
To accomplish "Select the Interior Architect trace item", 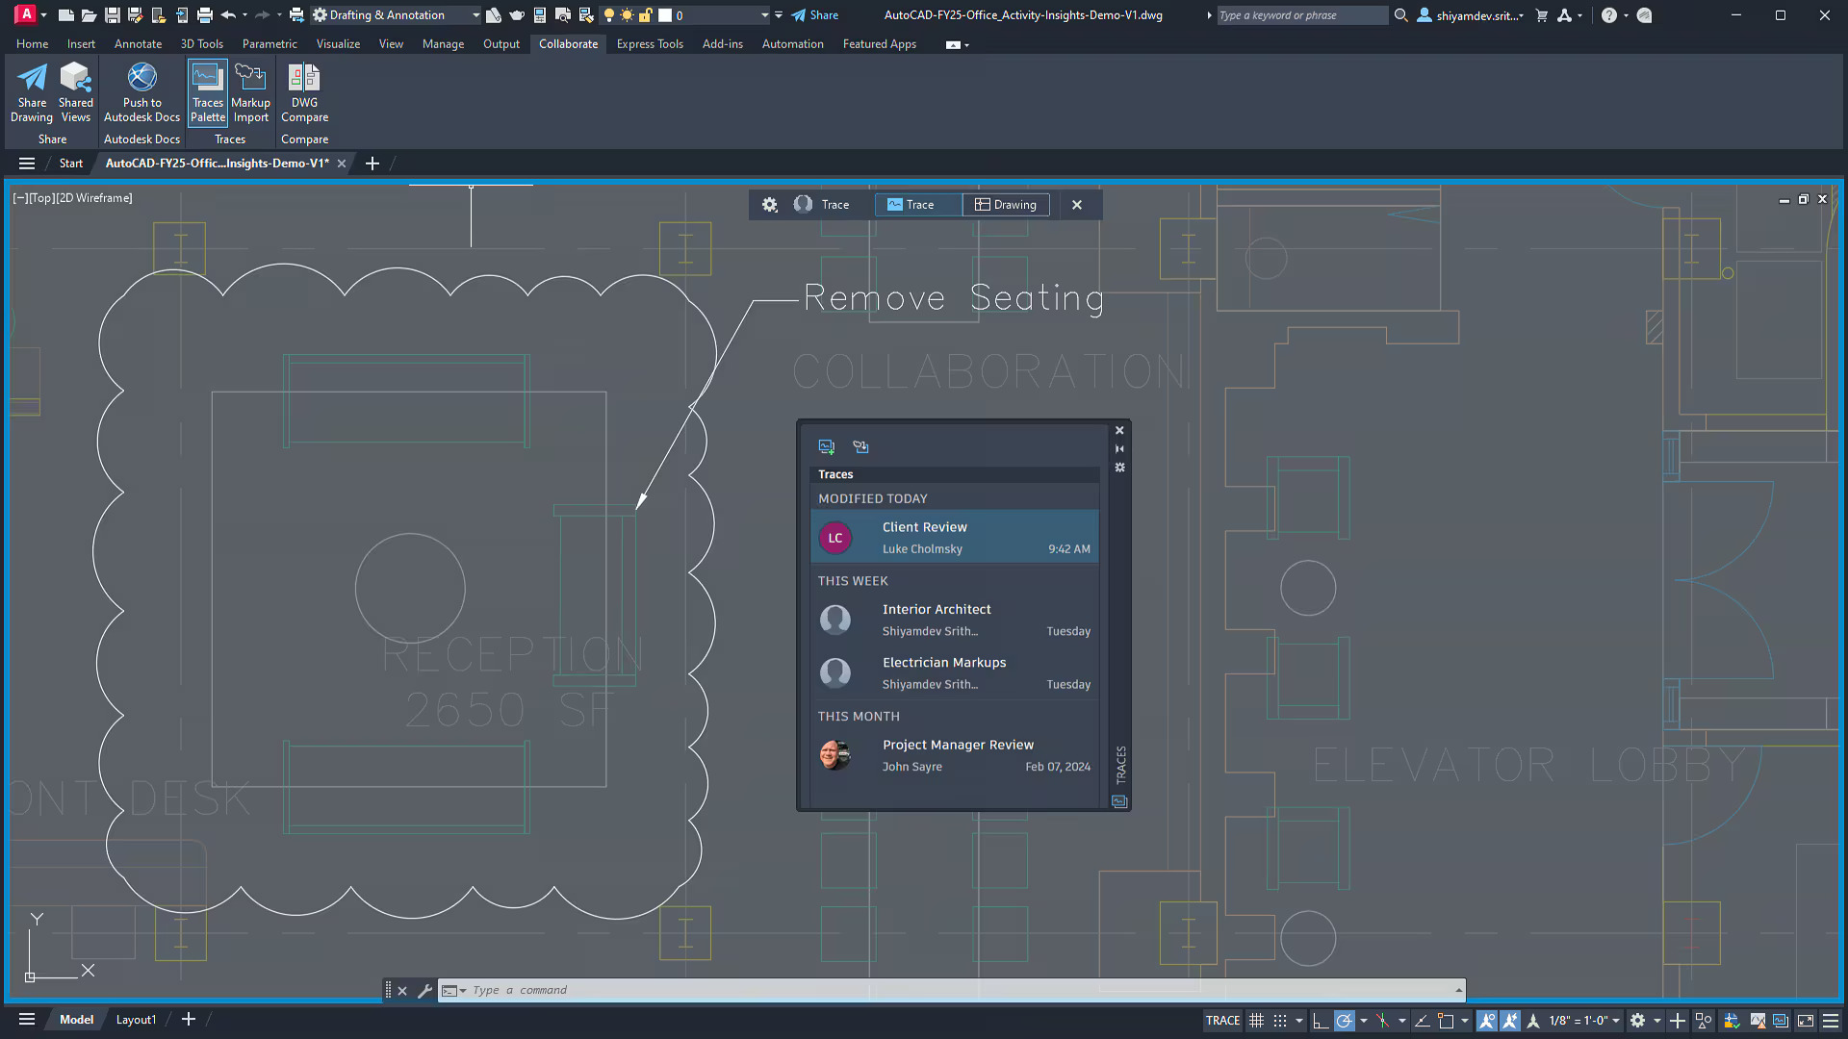I will coord(956,621).
